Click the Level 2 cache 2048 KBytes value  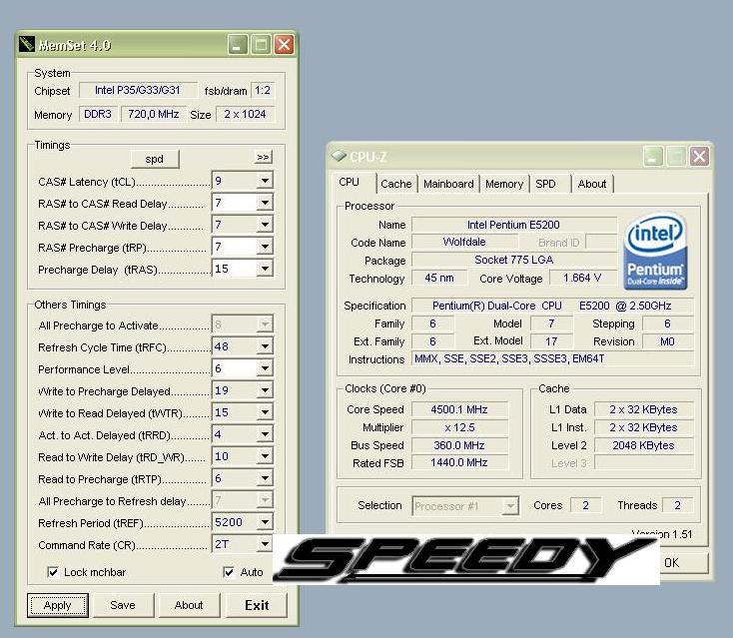tap(644, 445)
